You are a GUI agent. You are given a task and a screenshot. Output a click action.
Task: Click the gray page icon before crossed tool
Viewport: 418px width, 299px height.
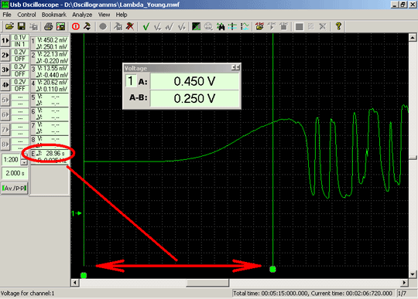(x=118, y=26)
